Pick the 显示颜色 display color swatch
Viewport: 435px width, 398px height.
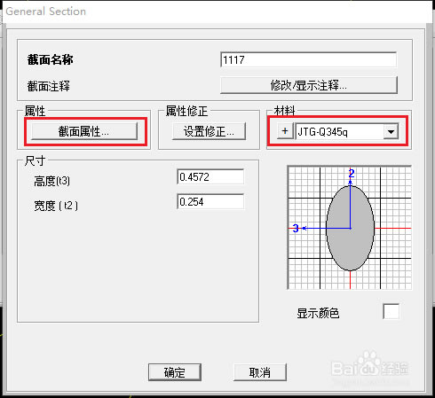pos(391,311)
